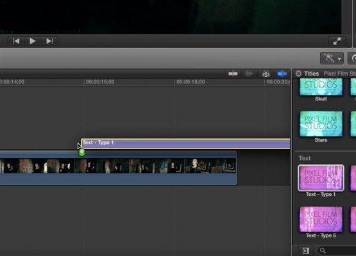
Task: Toggle audio skimming waveform icon
Action: pyautogui.click(x=250, y=74)
